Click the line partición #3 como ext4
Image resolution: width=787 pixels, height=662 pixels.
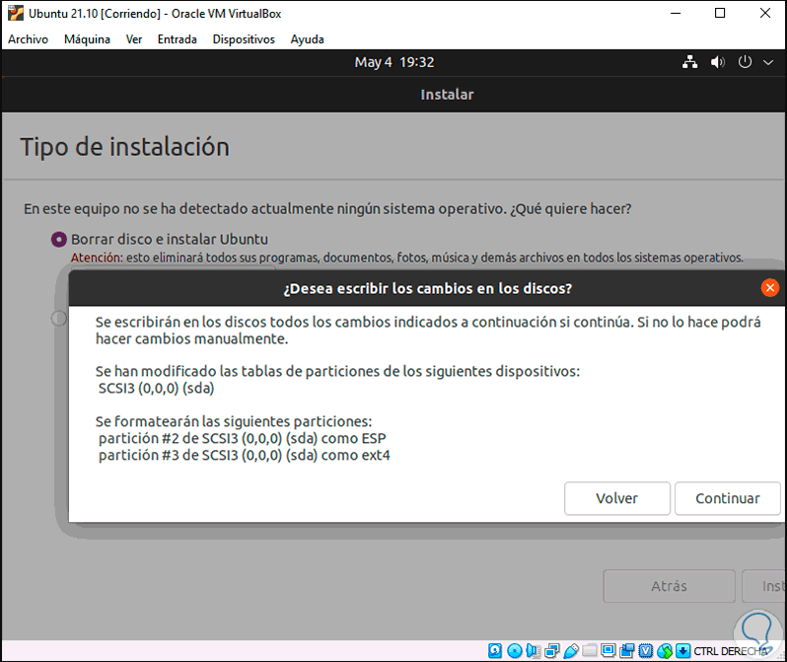[x=245, y=456]
